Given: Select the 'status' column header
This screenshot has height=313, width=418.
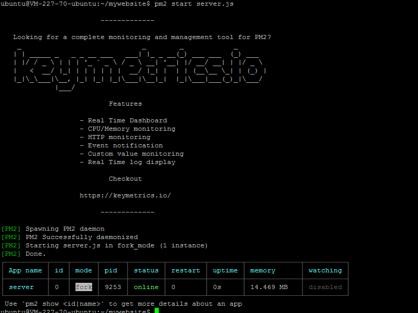Looking at the screenshot, I should click(146, 271).
